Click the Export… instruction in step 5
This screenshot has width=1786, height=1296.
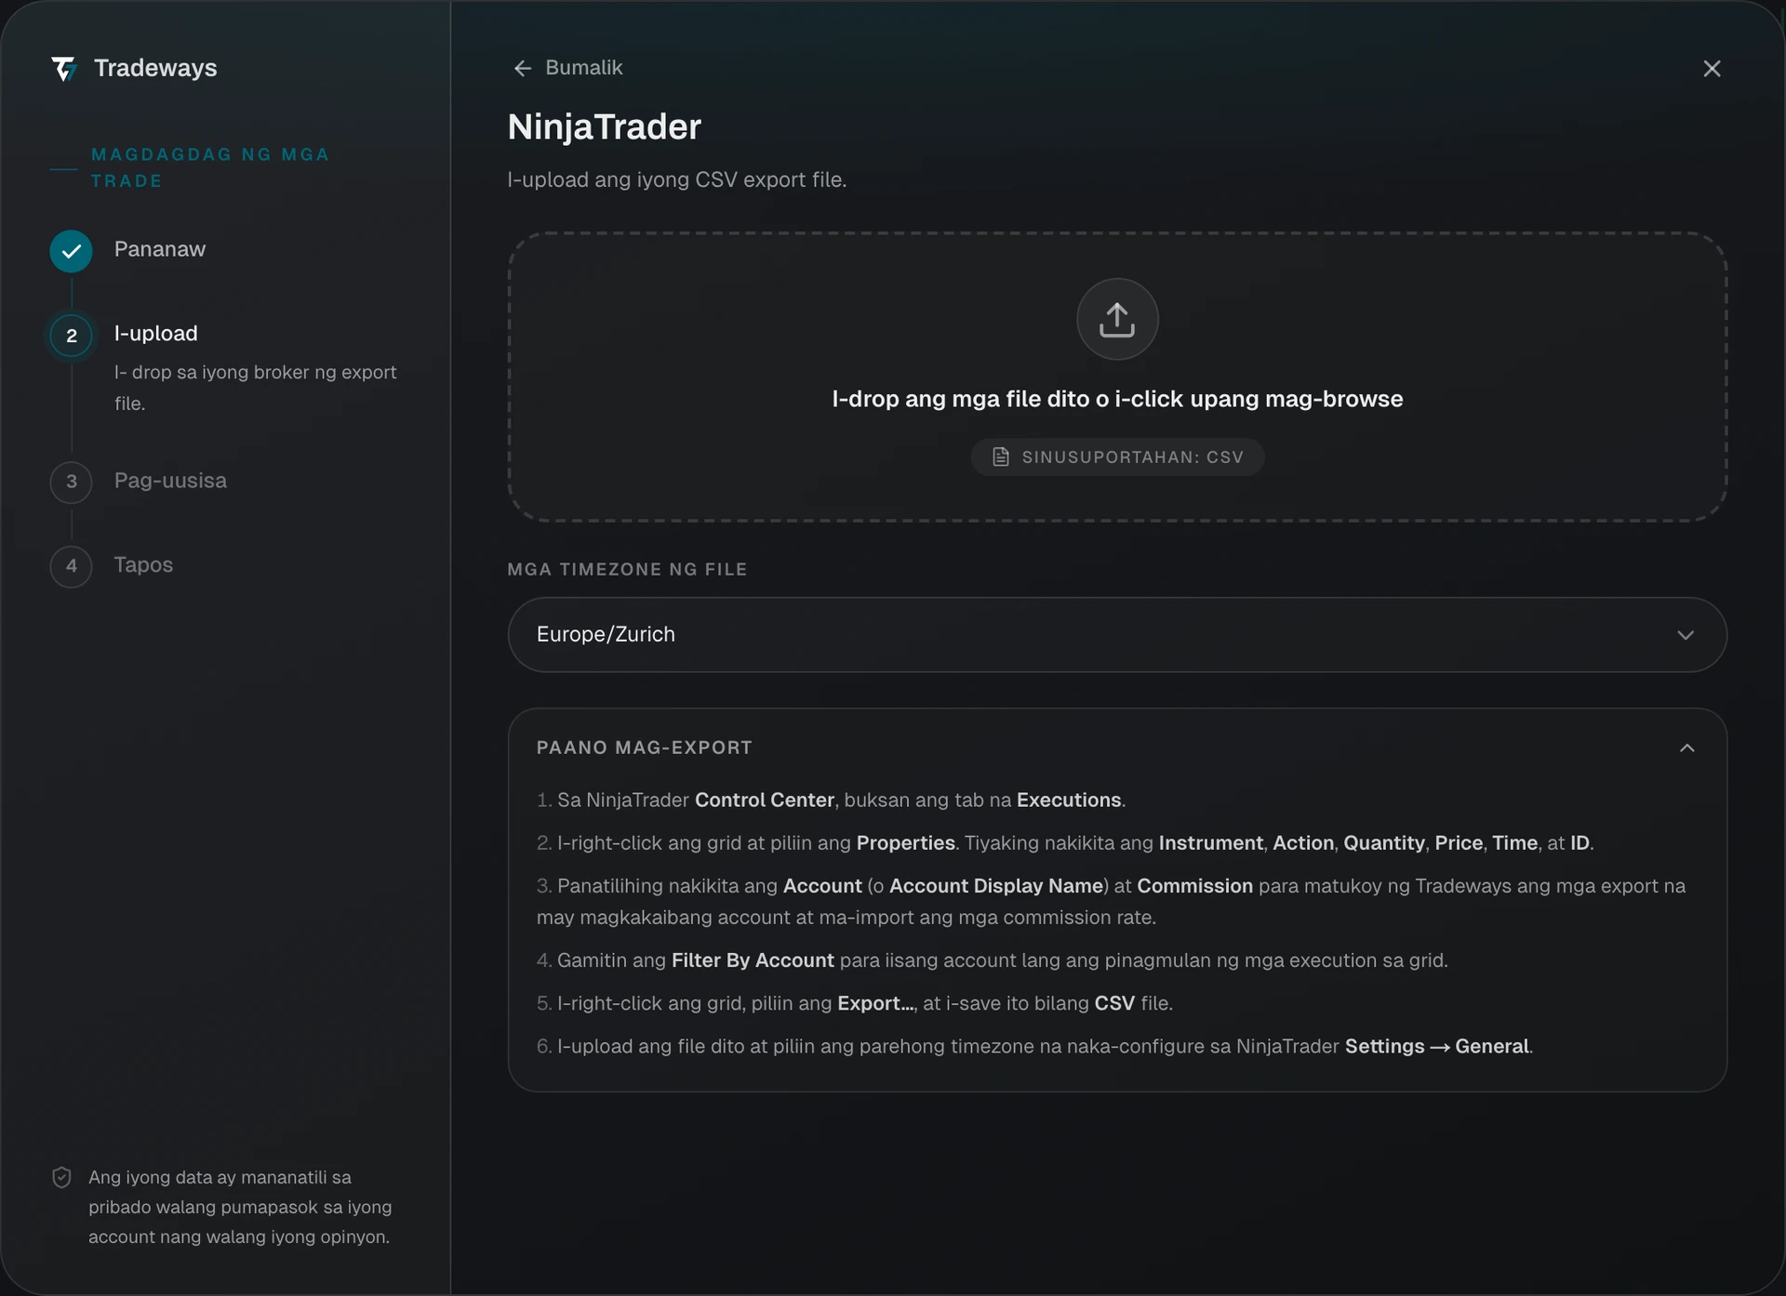tap(876, 1003)
